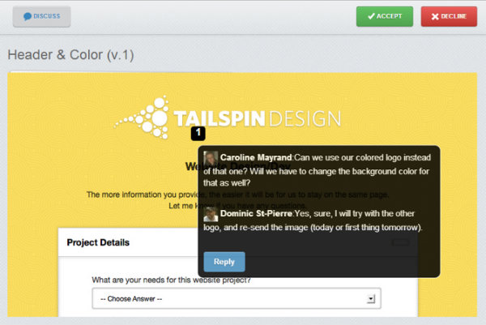Click Caroline Mayrand's avatar

click(211, 159)
